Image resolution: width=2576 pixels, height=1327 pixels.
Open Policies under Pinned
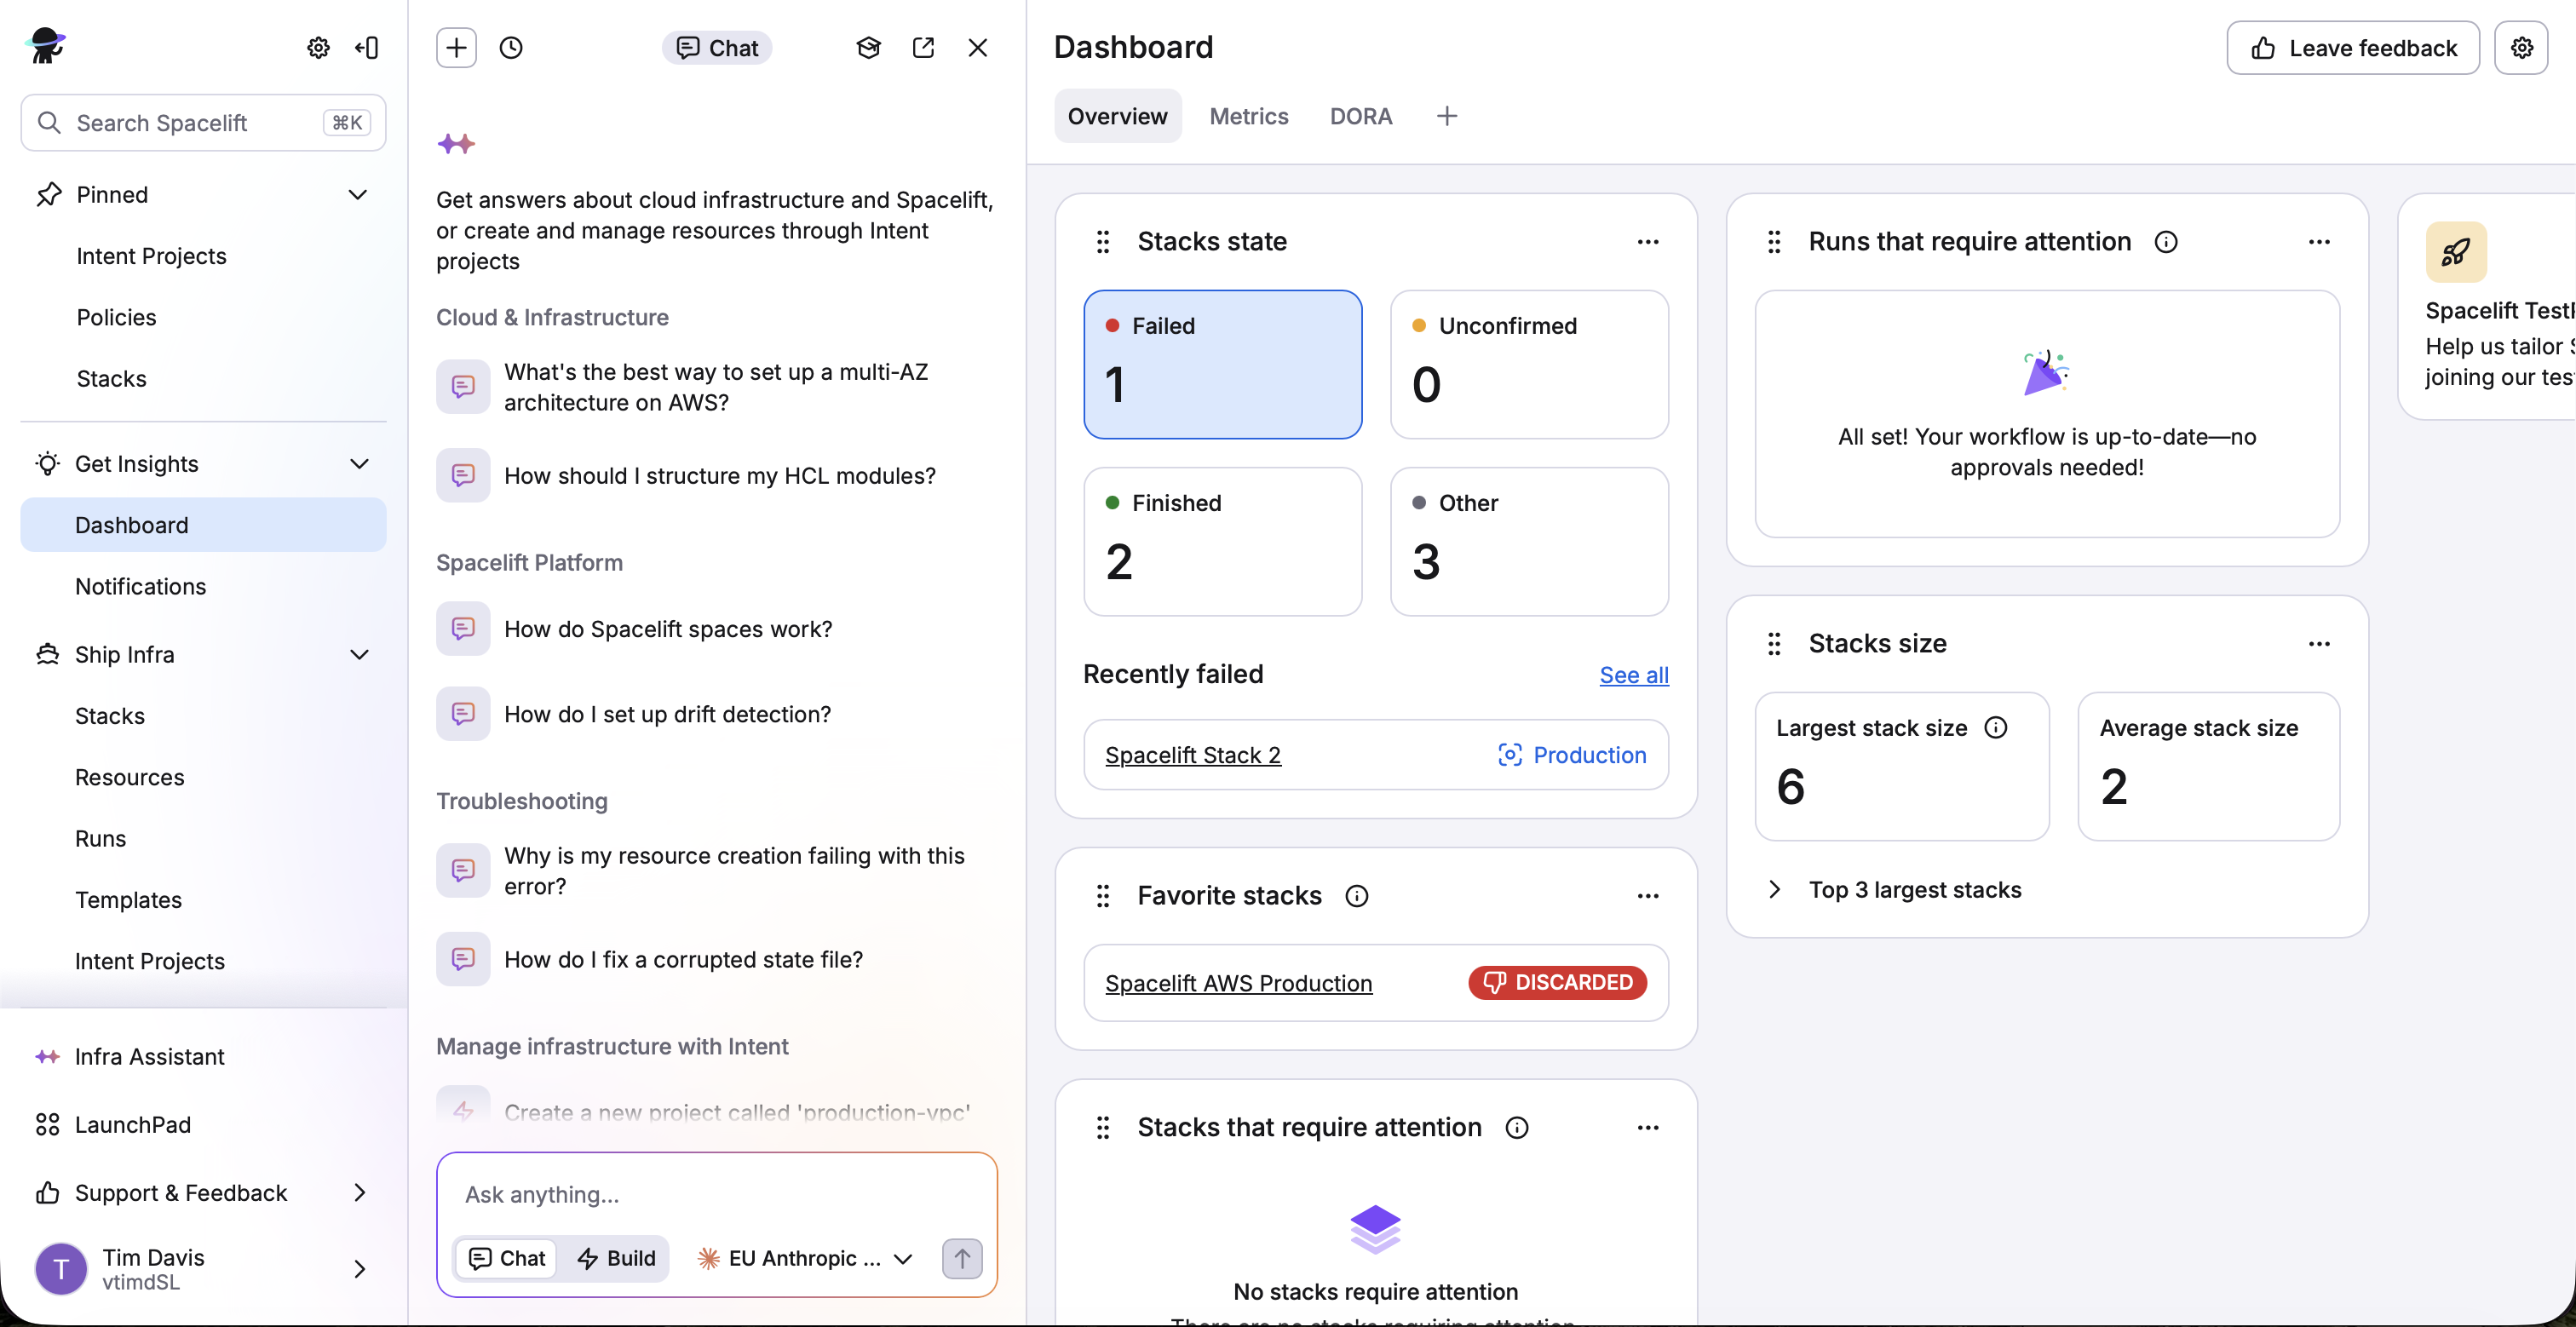click(x=203, y=318)
